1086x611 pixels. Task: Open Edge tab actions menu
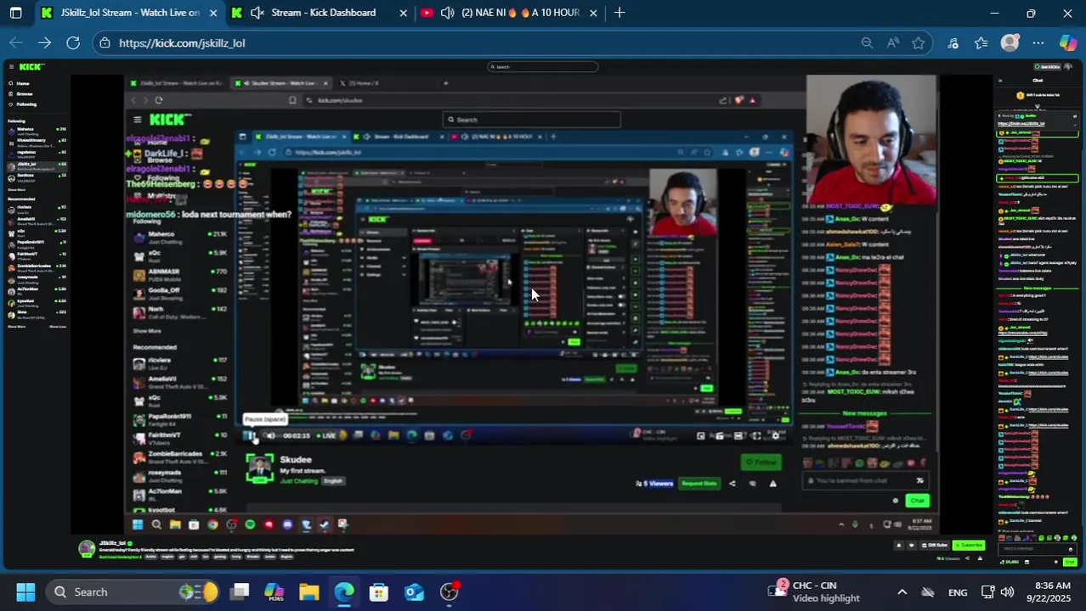[x=15, y=13]
